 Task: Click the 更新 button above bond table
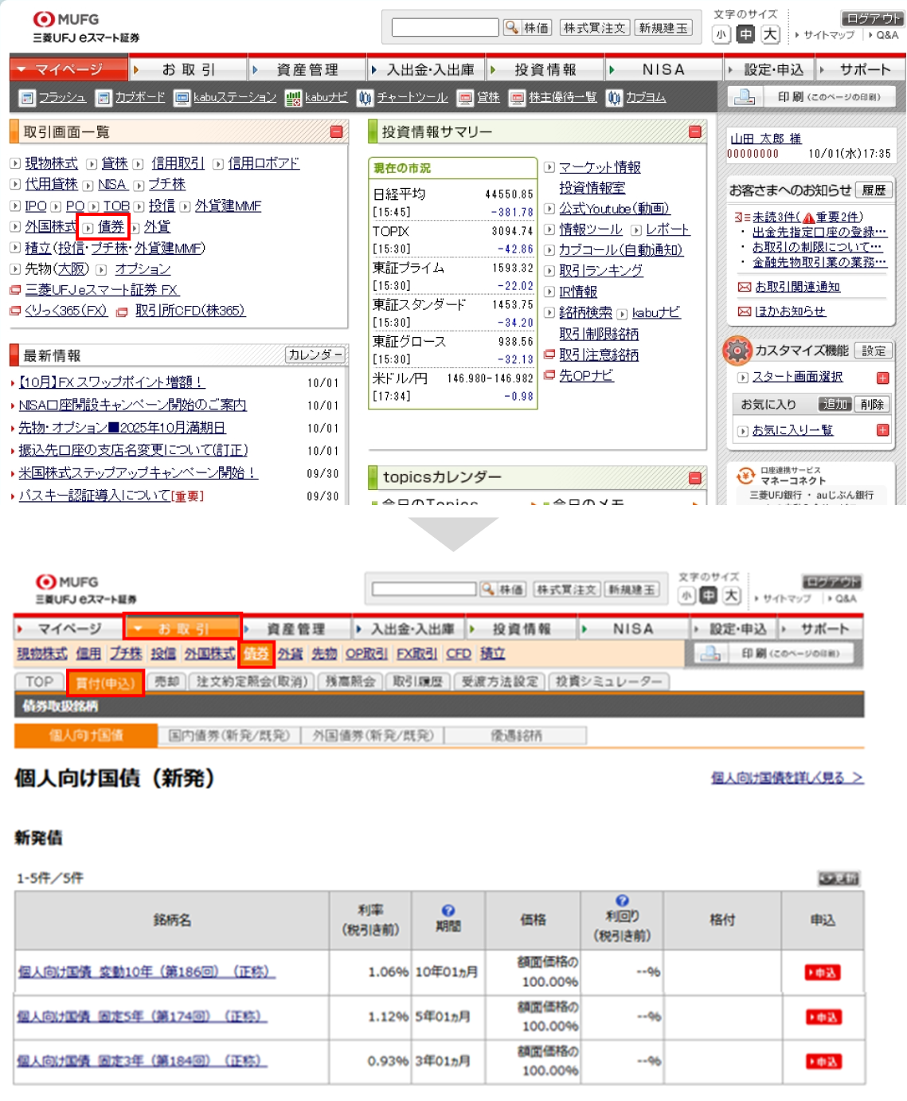pos(839,878)
